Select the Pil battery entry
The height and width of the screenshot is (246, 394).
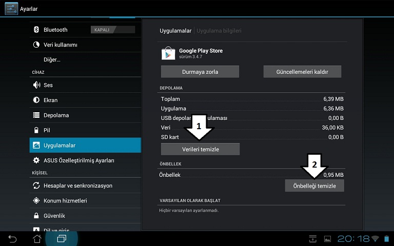(85, 130)
